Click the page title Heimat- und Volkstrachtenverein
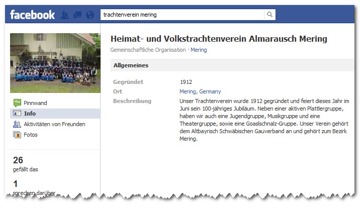 tap(218, 39)
